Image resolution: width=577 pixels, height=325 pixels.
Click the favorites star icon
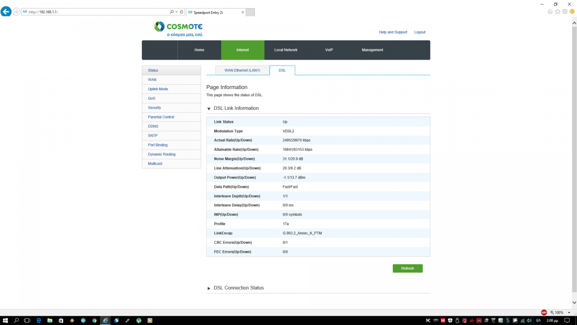coord(557,12)
